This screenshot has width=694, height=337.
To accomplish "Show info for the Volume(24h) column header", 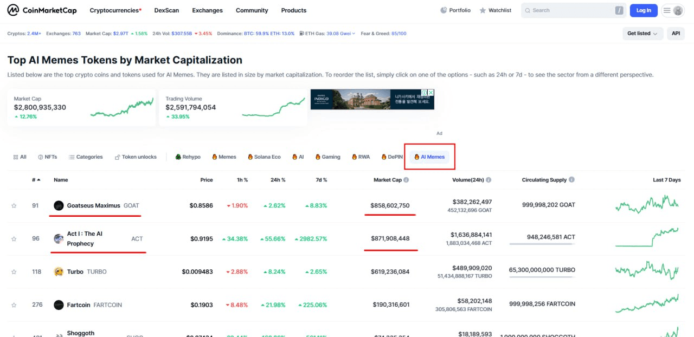I will (x=489, y=180).
